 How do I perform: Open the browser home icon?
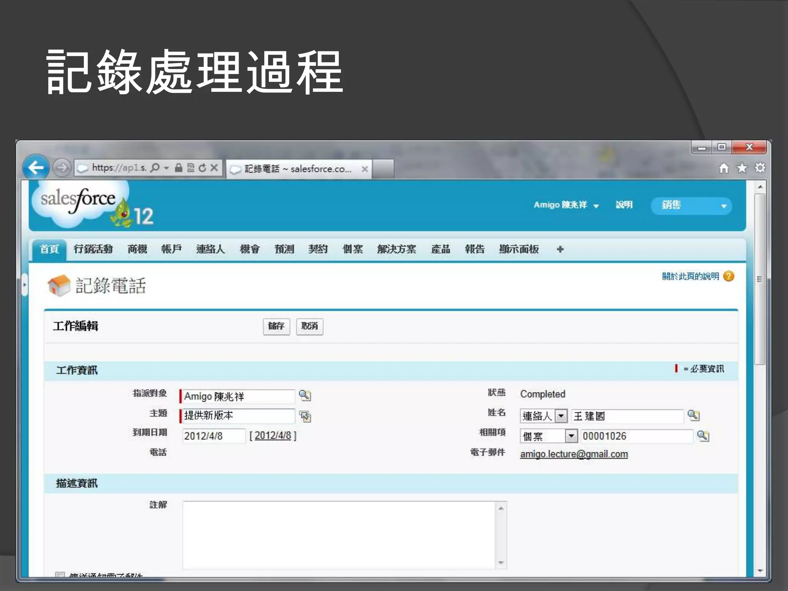(x=724, y=168)
